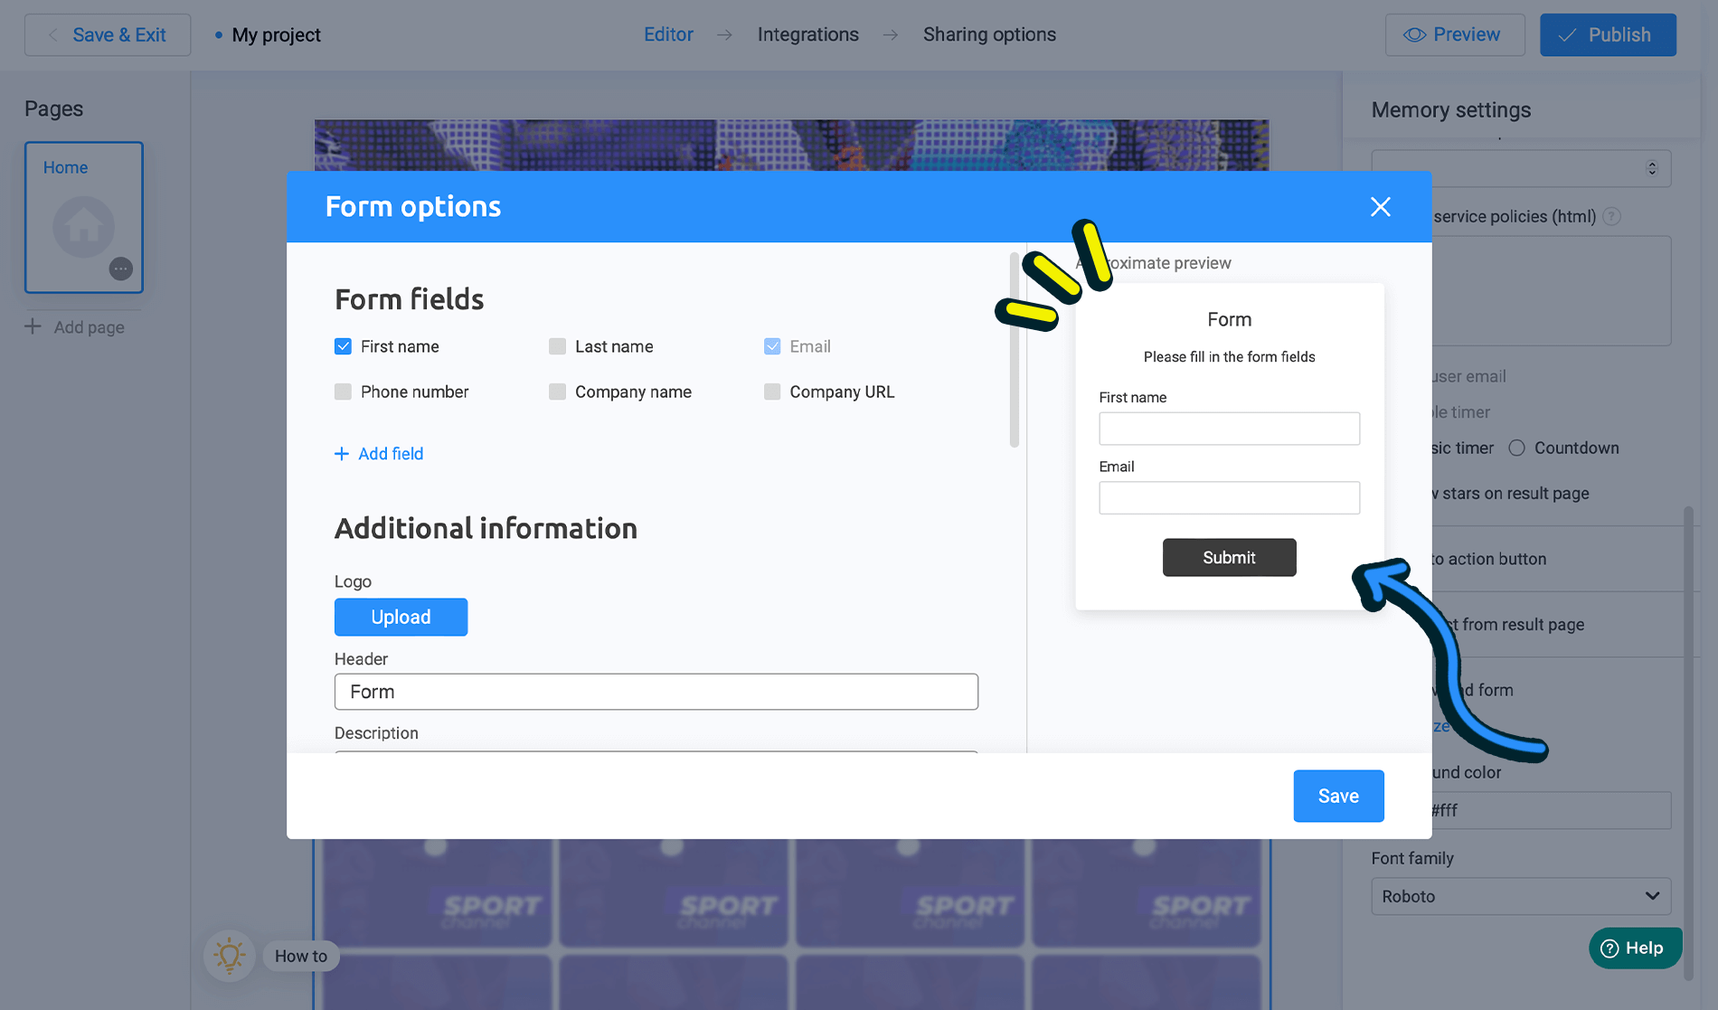Click the Submit button in preview
Screen dimensions: 1718x1010
click(1229, 557)
